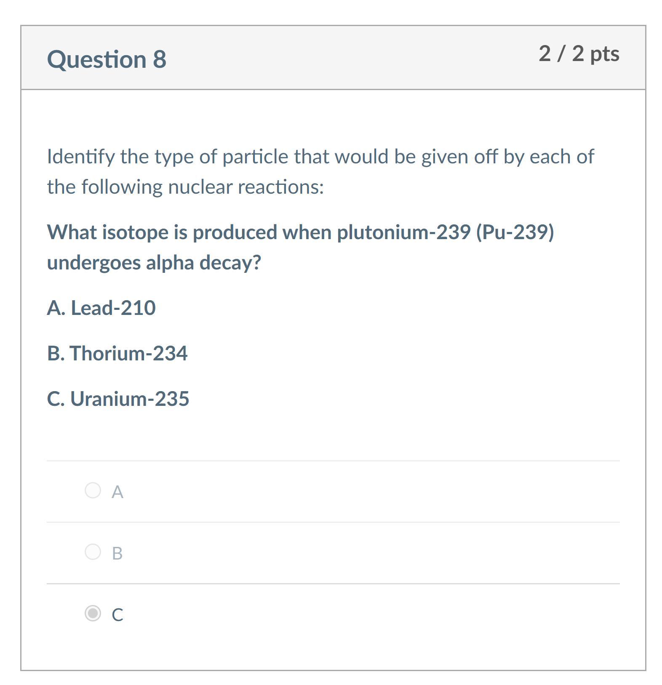
Task: Select the radio circle for answer B
Action: tap(93, 552)
